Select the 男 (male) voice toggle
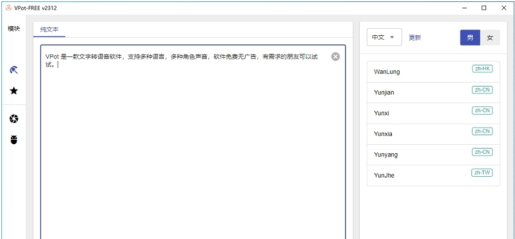Screen dimensions: 515x239 pyautogui.click(x=470, y=37)
